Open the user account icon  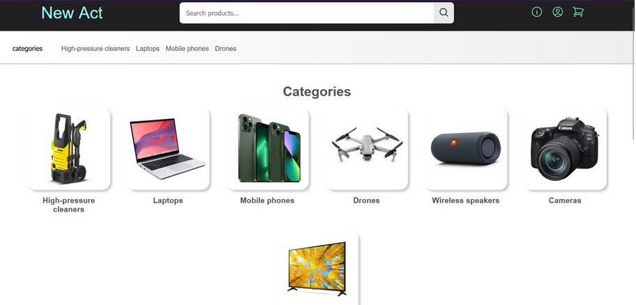tap(558, 12)
